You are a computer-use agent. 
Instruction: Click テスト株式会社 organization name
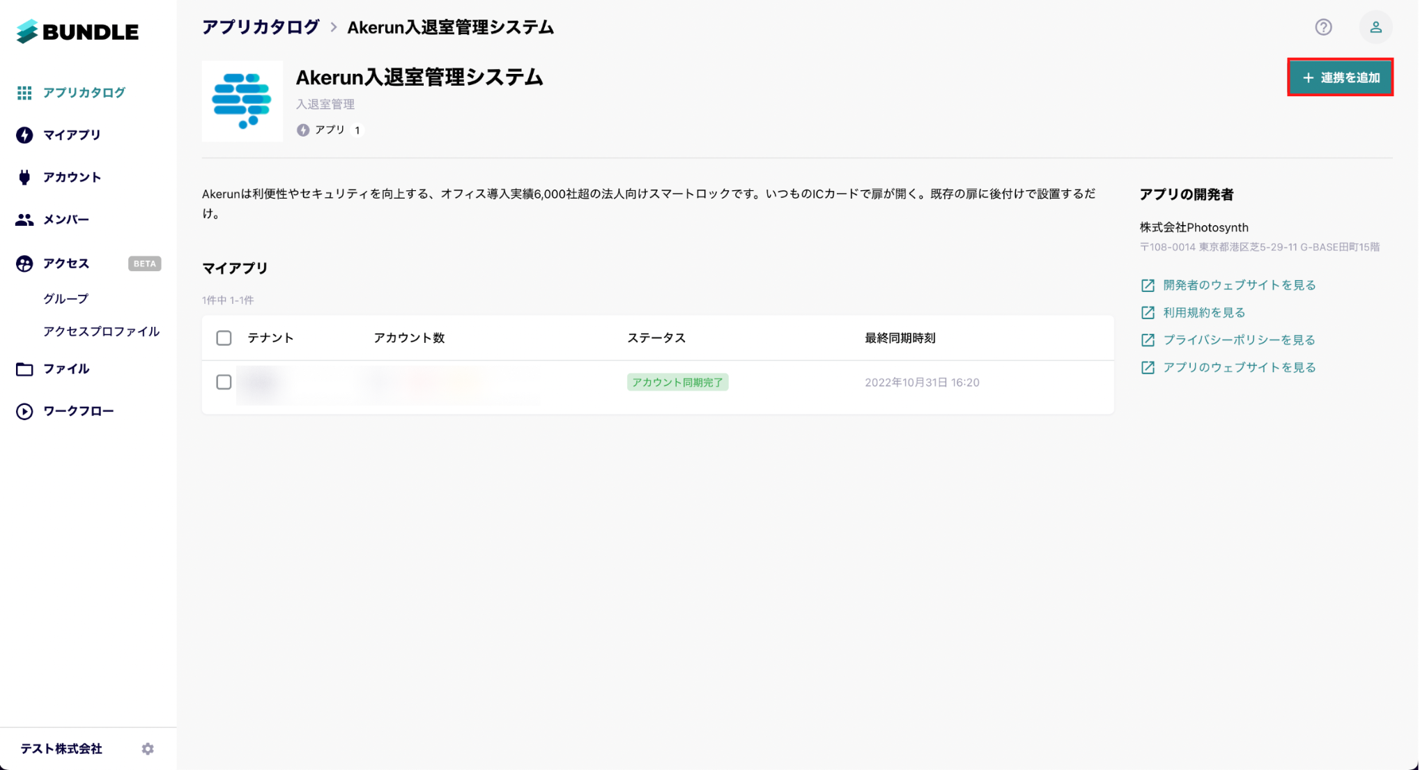point(61,748)
